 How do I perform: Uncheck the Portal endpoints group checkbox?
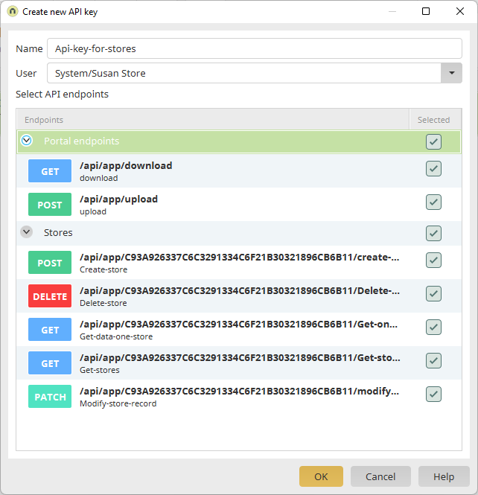(433, 141)
